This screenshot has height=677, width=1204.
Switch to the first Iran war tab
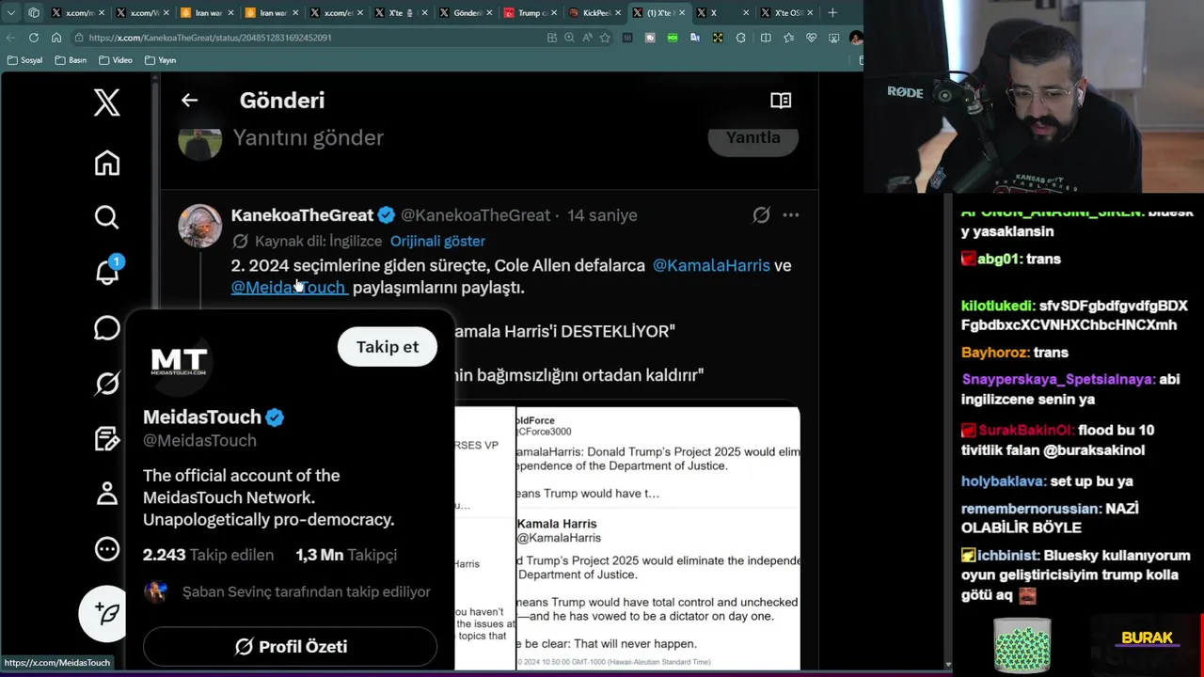tap(208, 13)
